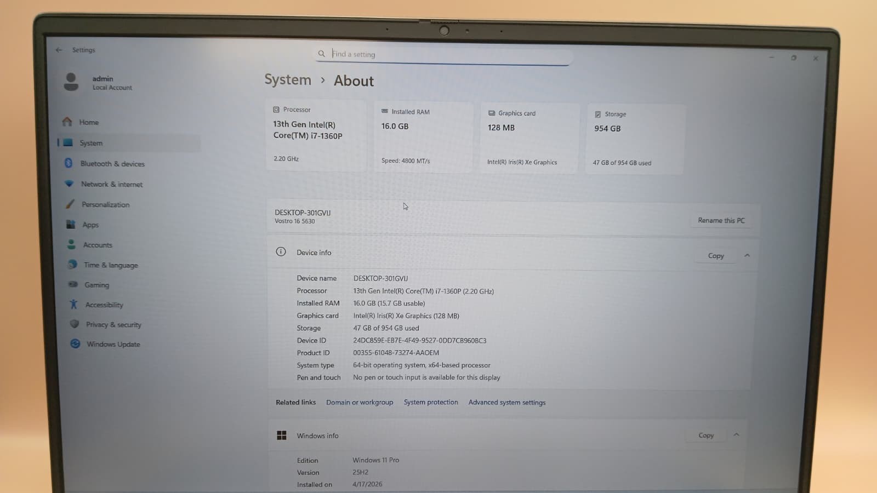The image size is (877, 493).
Task: Click the Graphics card 128 MB card
Action: [x=529, y=138]
